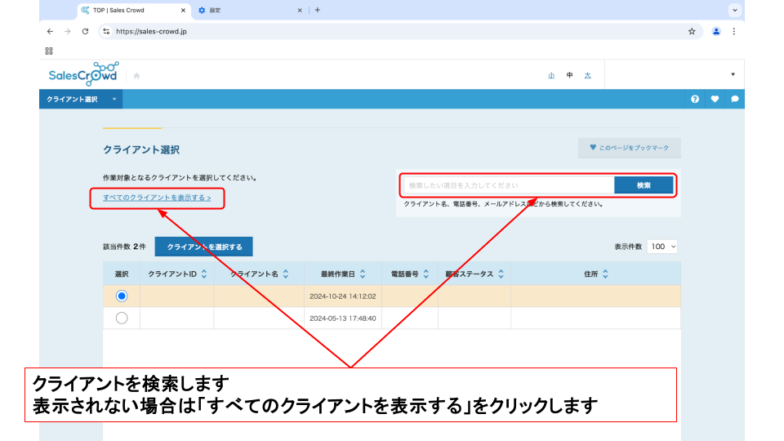
Task: Sort by クライアントID column arrows
Action: tap(204, 274)
